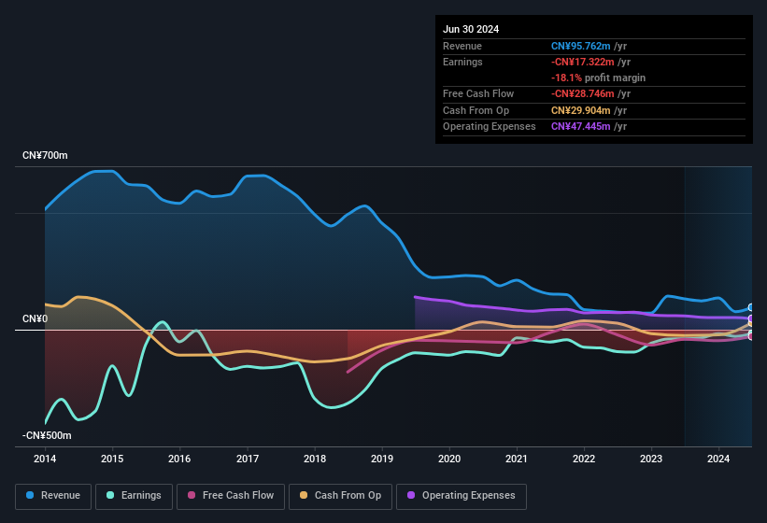
Task: Click the 2019 x-axis label
Action: [x=382, y=459]
